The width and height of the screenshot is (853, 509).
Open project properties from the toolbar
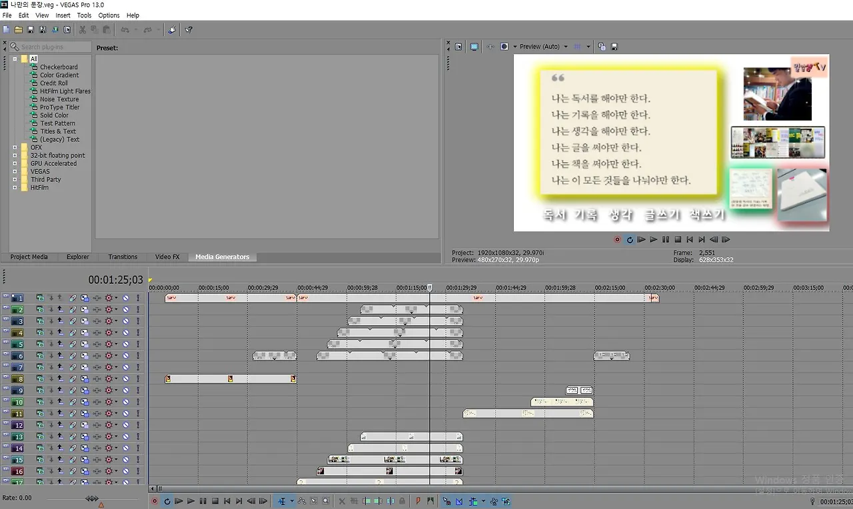point(67,30)
